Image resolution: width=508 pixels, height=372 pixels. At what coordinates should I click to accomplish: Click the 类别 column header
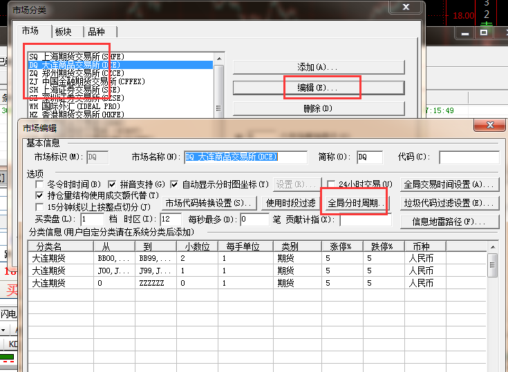tap(297, 246)
